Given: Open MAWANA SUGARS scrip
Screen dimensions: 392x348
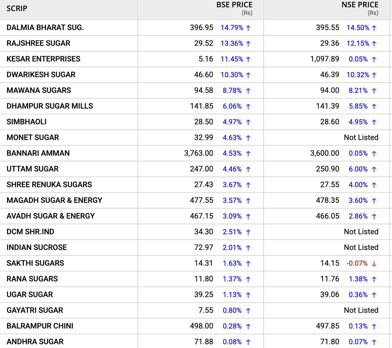Looking at the screenshot, I should click(39, 90).
